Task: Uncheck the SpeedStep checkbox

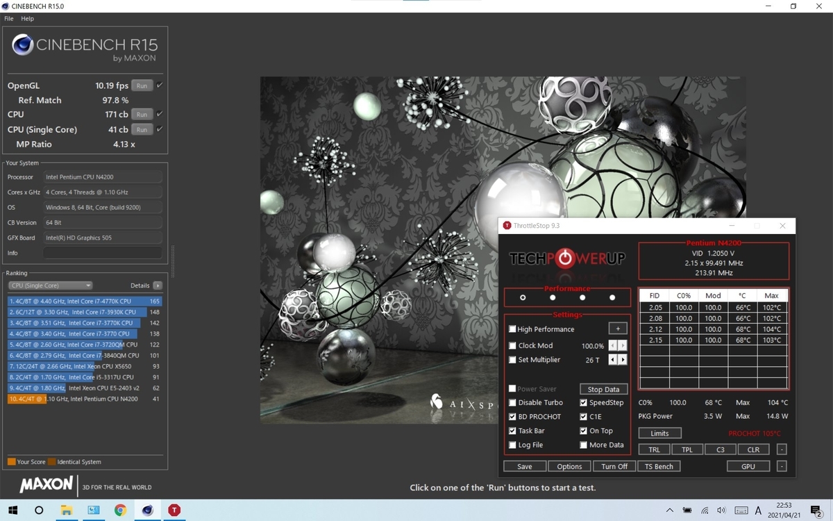Action: [584, 403]
